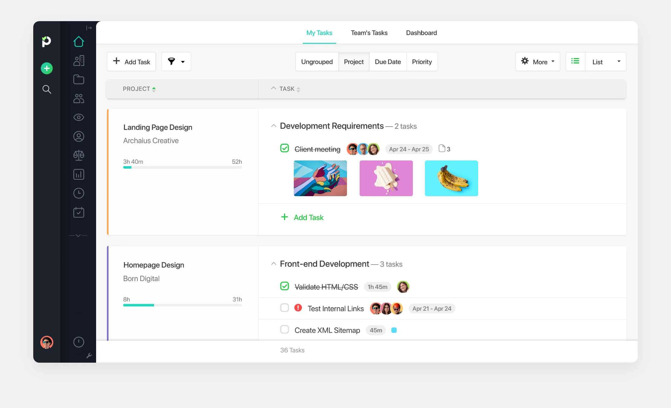Click the green plus create button
671x408 pixels.
(x=47, y=68)
